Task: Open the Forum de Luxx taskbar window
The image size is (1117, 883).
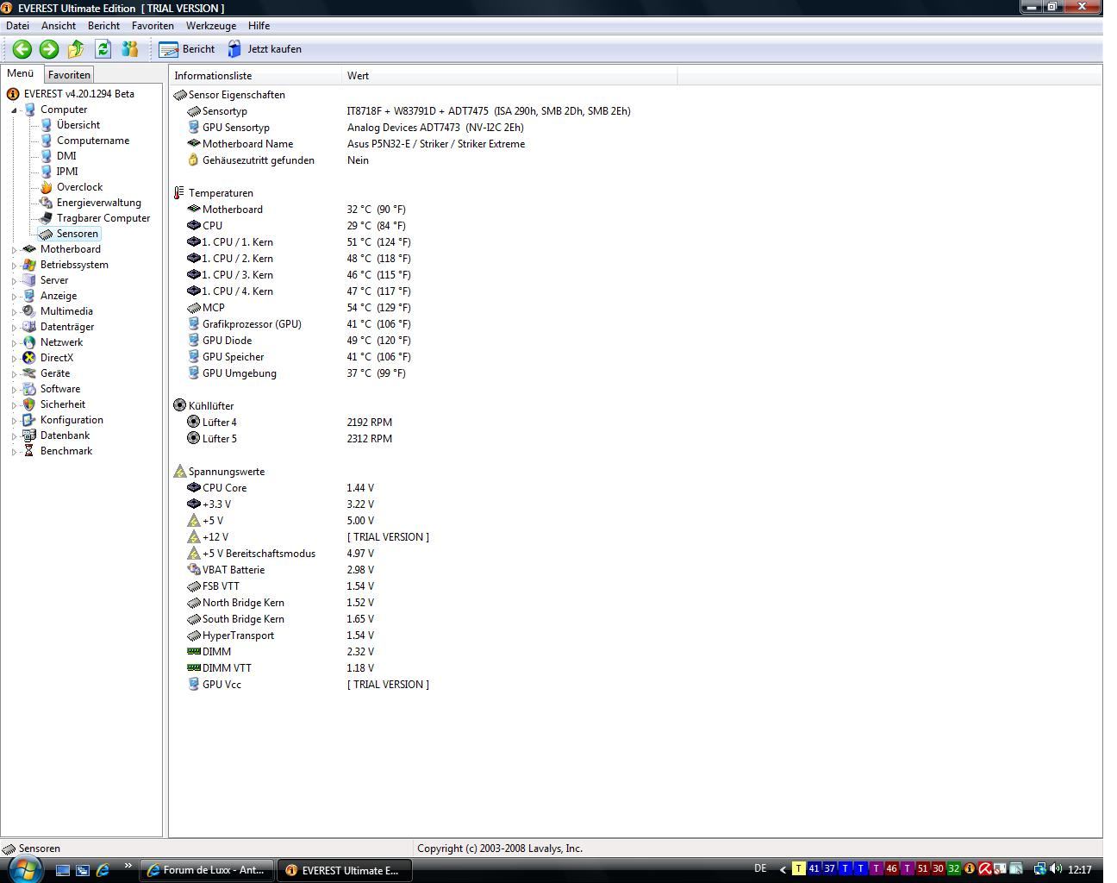Action: (x=207, y=870)
